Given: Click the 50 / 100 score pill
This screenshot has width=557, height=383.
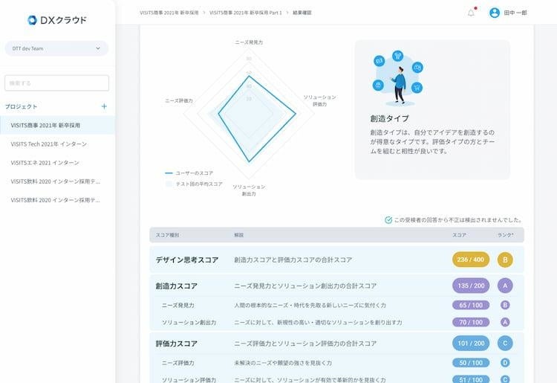Looking at the screenshot, I should pyautogui.click(x=471, y=363).
